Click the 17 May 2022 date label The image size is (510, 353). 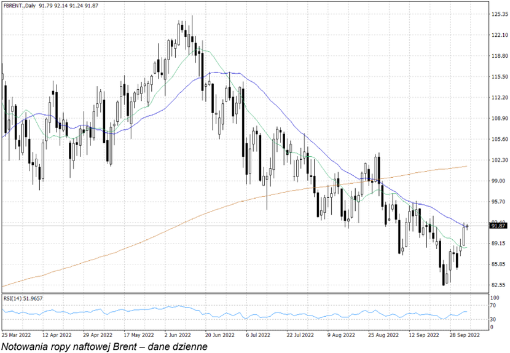(138, 335)
